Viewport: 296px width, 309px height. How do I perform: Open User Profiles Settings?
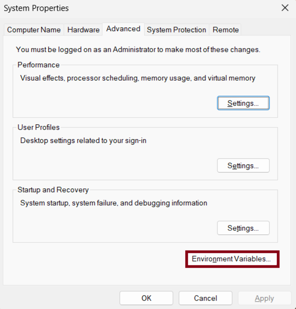point(243,166)
